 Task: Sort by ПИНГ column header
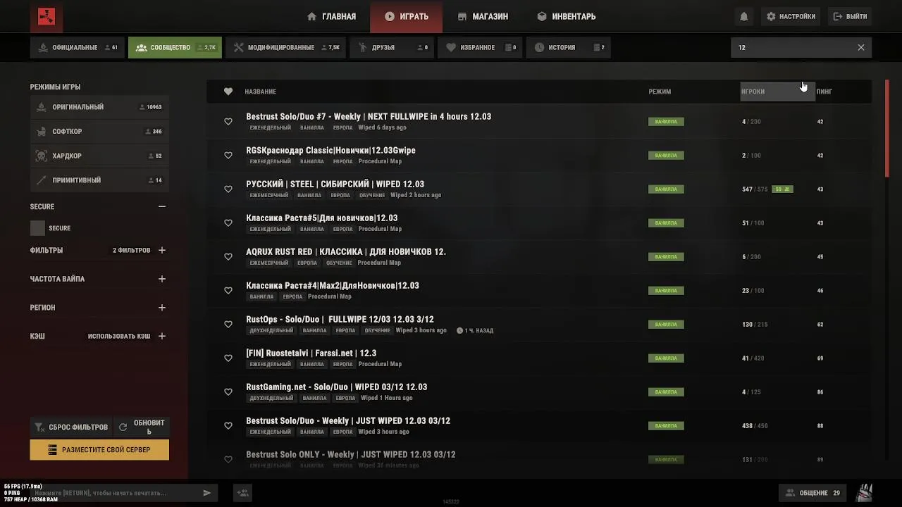pos(824,92)
